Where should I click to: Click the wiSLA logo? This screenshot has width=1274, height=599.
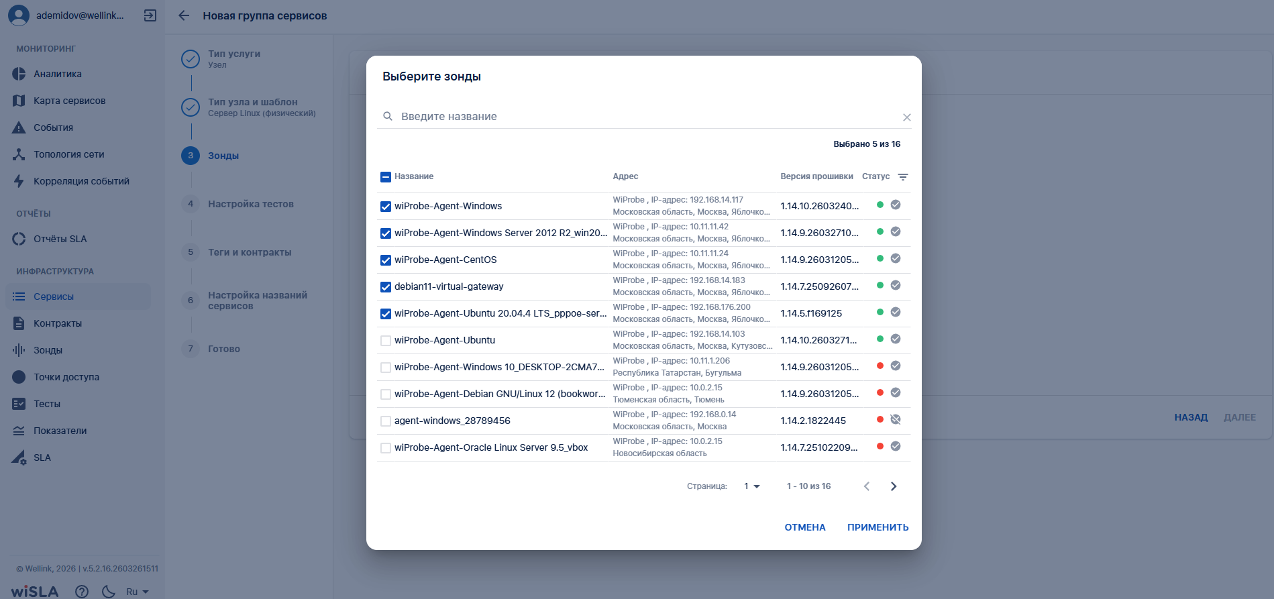pyautogui.click(x=35, y=592)
